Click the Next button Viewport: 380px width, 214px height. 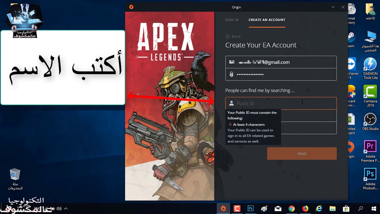(302, 154)
